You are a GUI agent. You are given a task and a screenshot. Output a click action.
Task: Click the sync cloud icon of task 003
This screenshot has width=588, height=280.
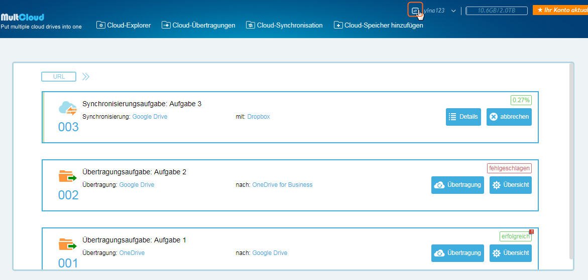(68, 108)
